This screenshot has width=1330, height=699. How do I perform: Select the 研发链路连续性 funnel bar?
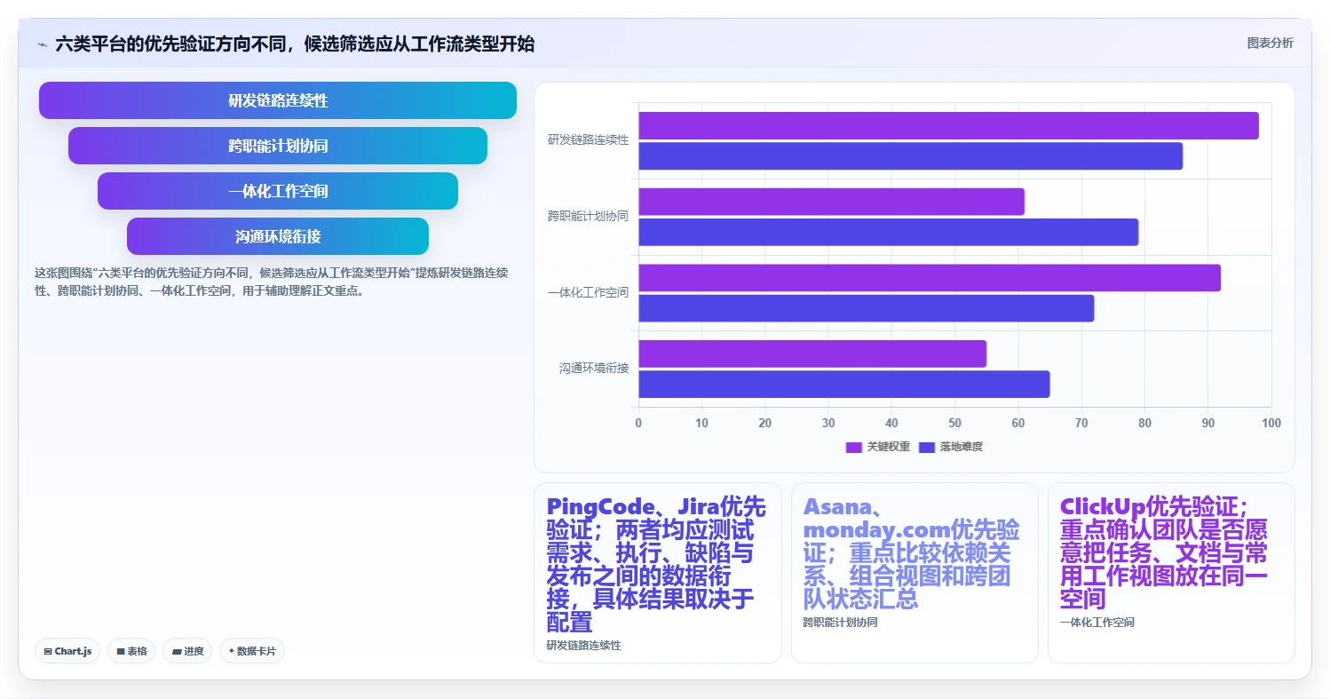point(278,100)
